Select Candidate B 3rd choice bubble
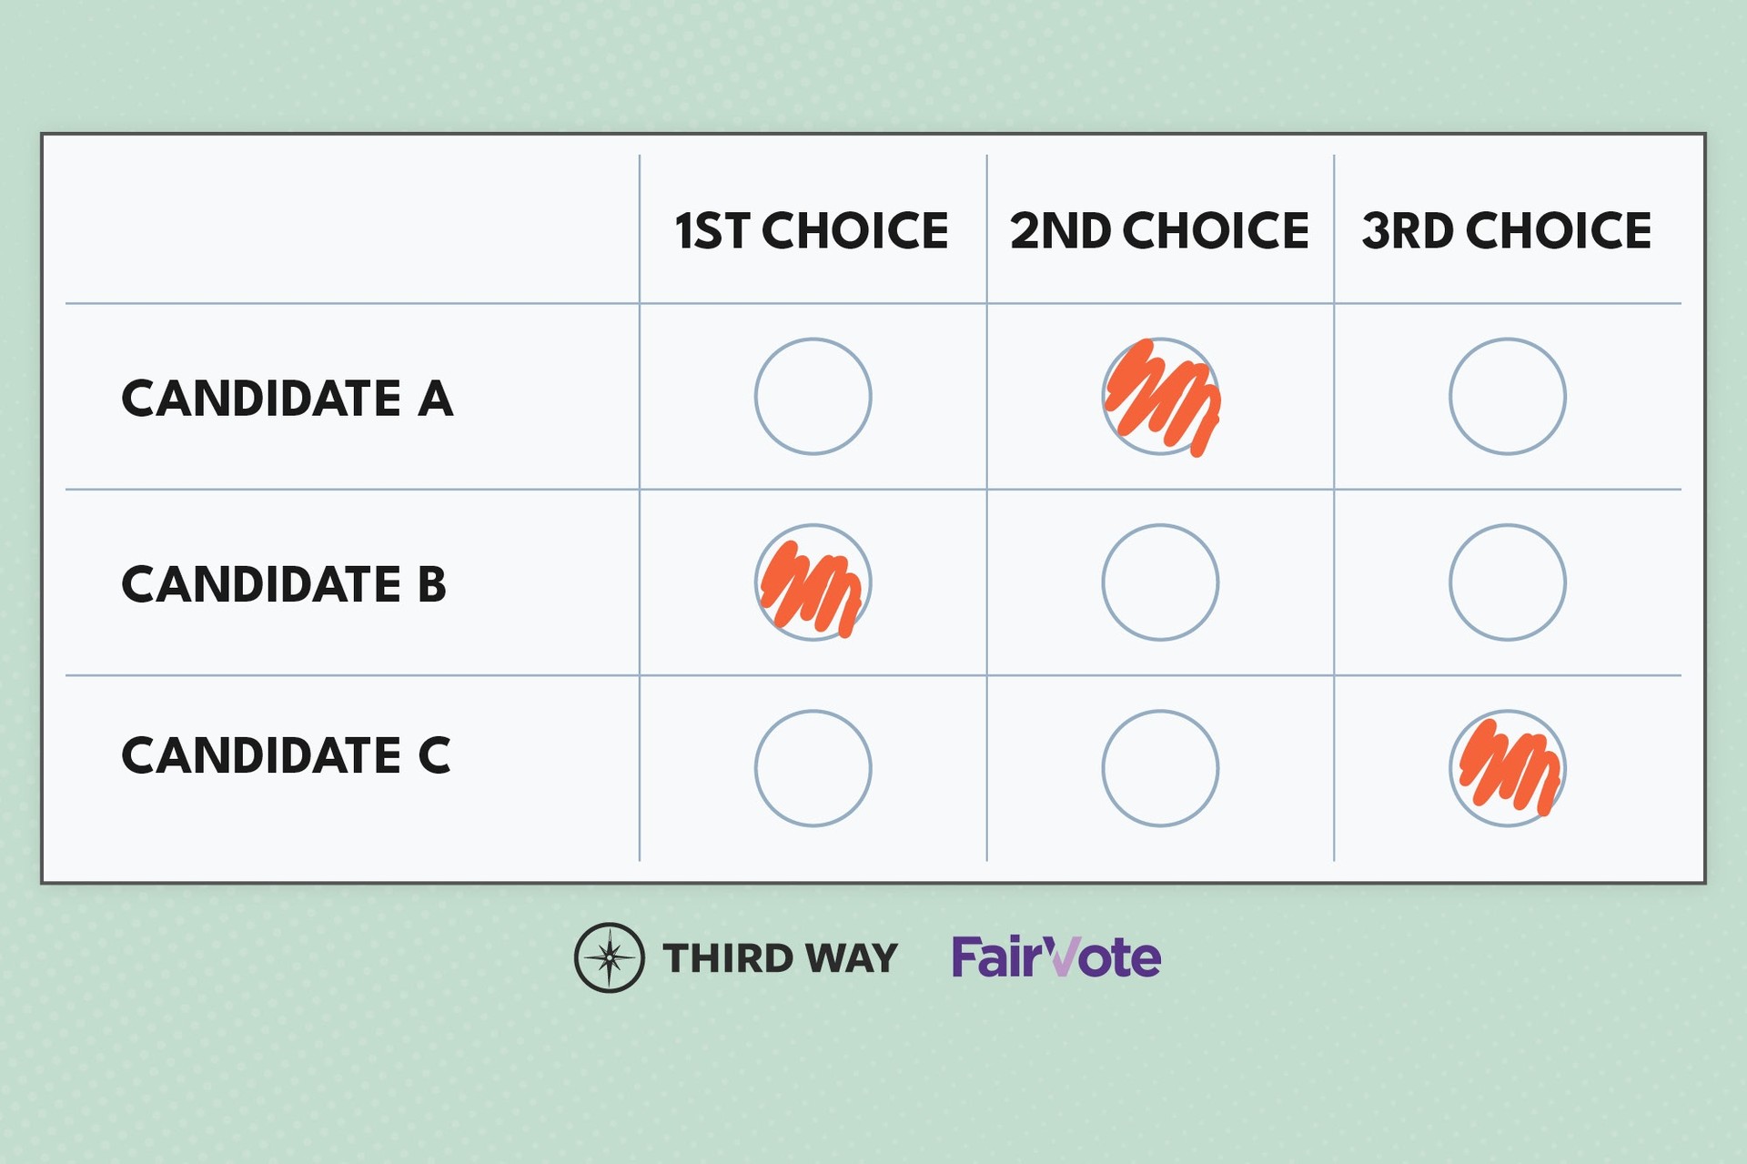1747x1164 pixels. (x=1507, y=582)
